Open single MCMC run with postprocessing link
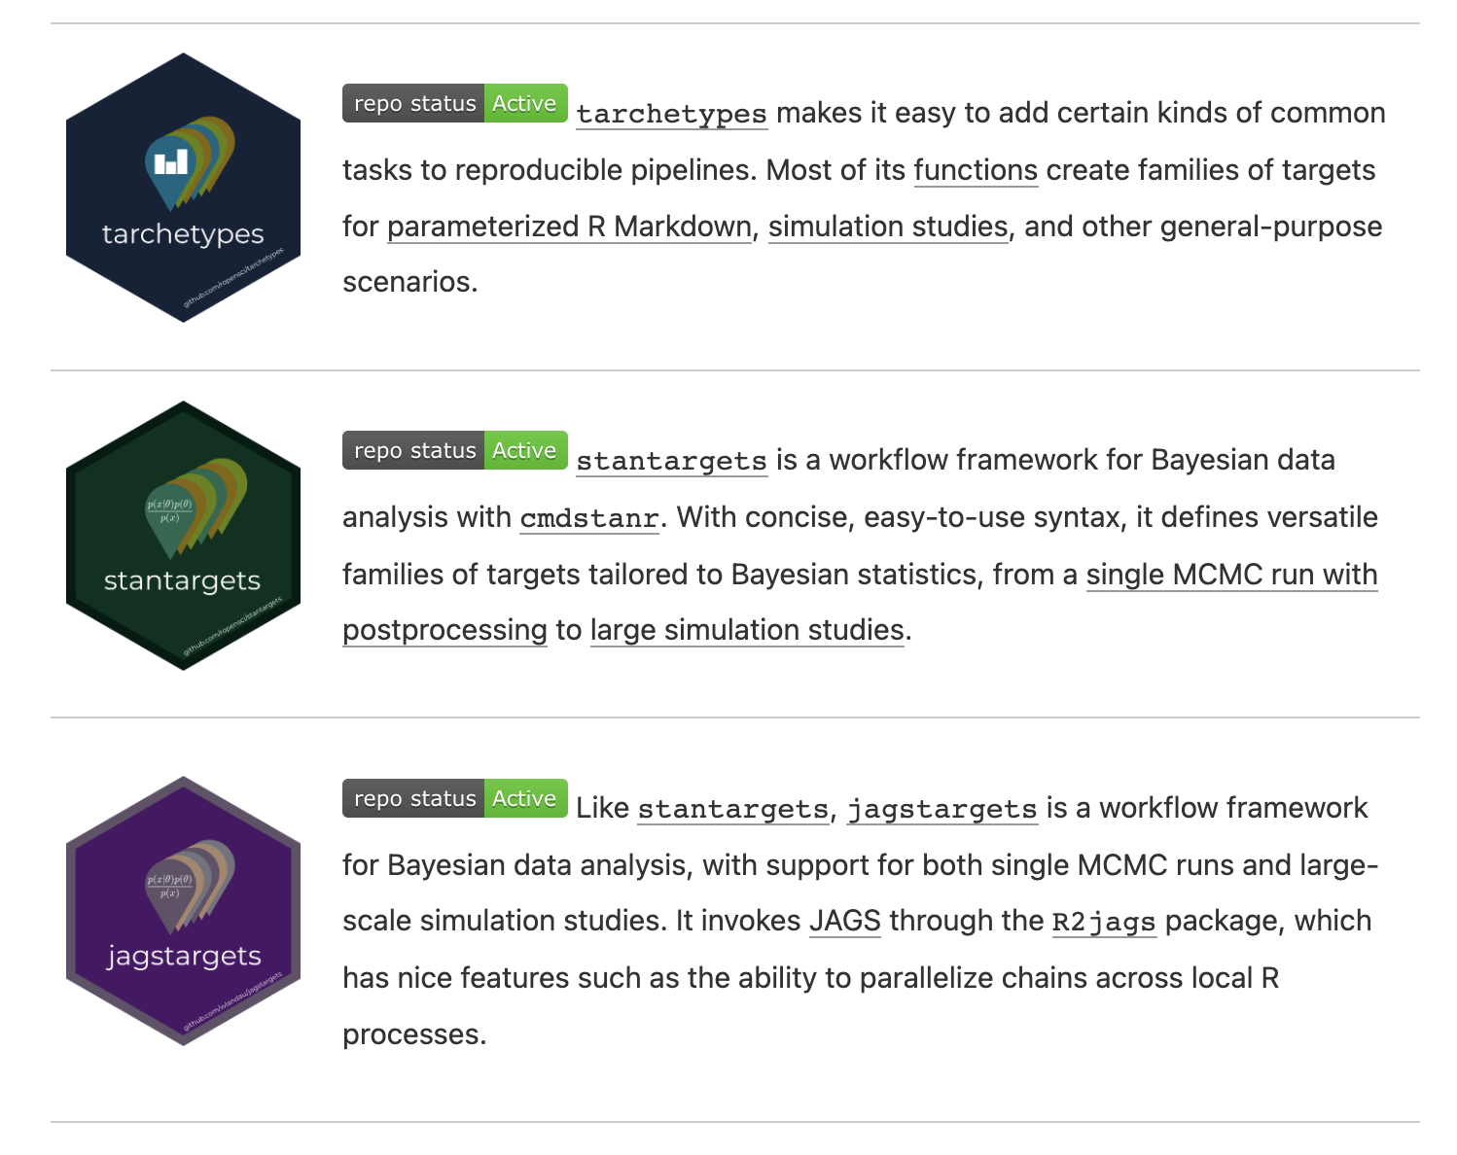 pos(1231,575)
